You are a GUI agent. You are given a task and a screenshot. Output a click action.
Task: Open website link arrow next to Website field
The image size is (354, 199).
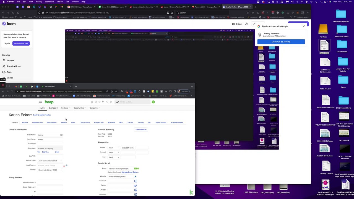(136, 177)
